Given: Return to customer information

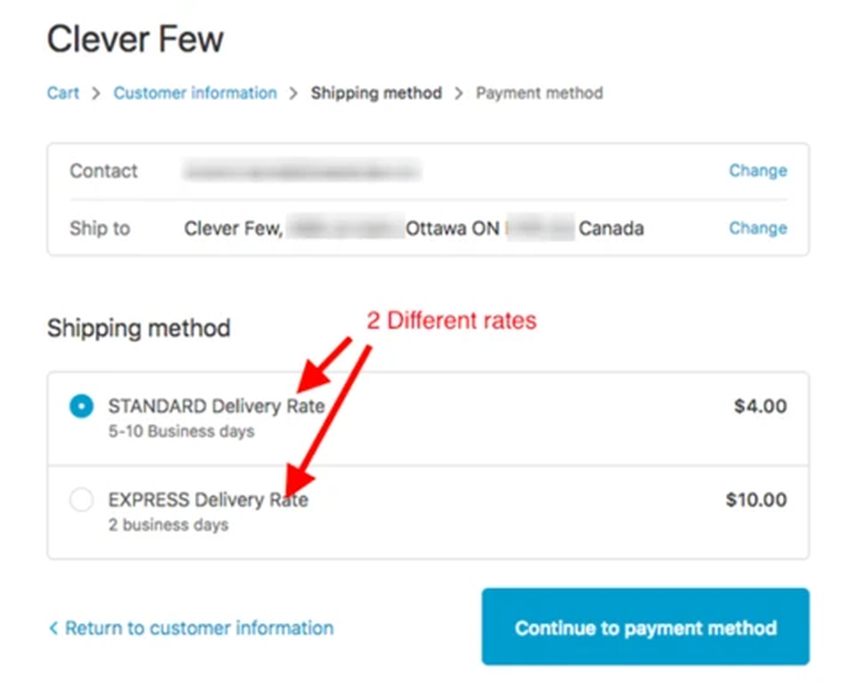Looking at the screenshot, I should coord(198,628).
